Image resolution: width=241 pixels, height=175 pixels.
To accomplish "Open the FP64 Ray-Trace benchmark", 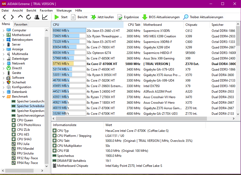I will [x=25, y=163].
